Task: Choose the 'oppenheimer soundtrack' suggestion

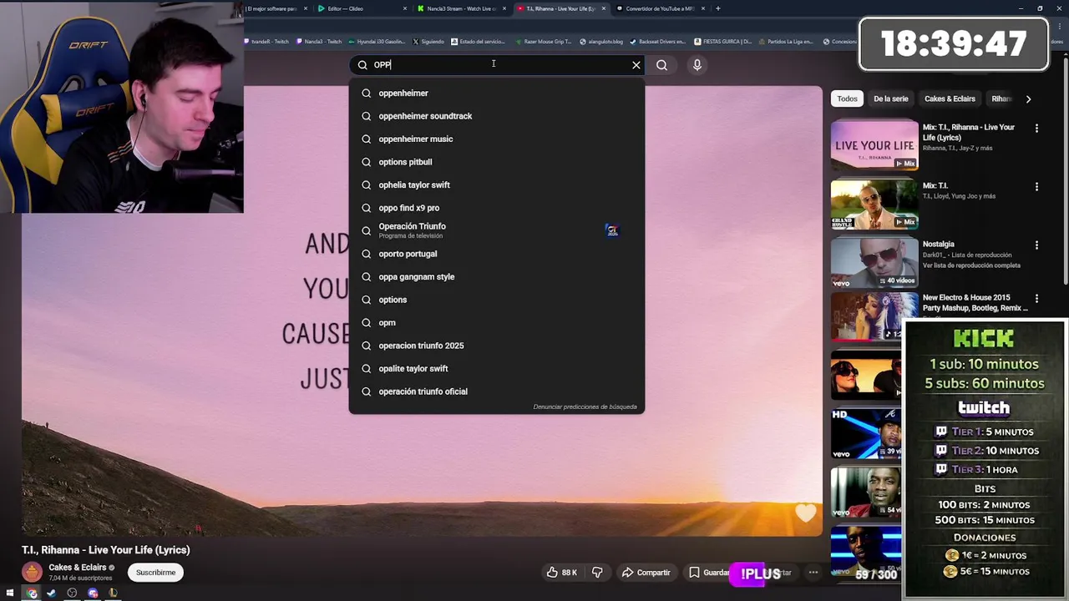Action: [497, 116]
